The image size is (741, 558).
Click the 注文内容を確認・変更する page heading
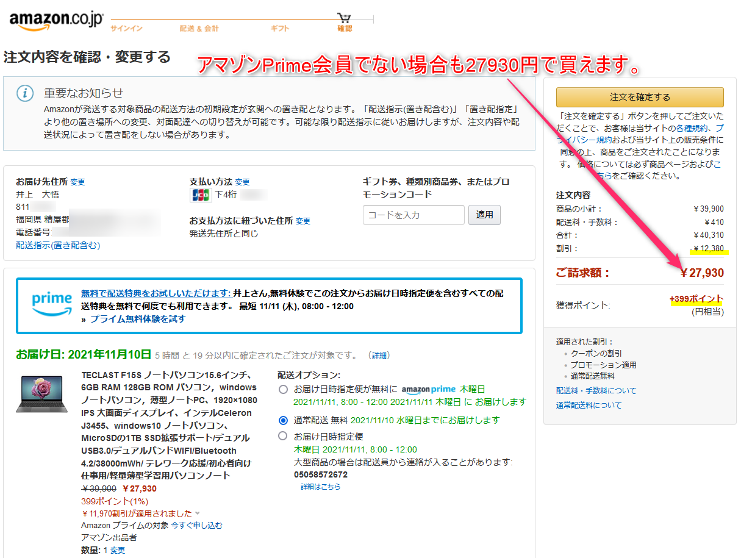pos(87,57)
